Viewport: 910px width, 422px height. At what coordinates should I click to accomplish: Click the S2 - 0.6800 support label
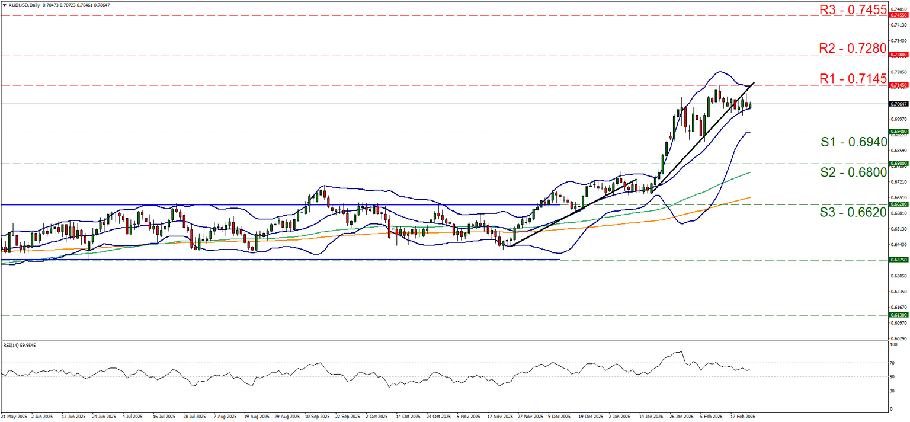[853, 172]
